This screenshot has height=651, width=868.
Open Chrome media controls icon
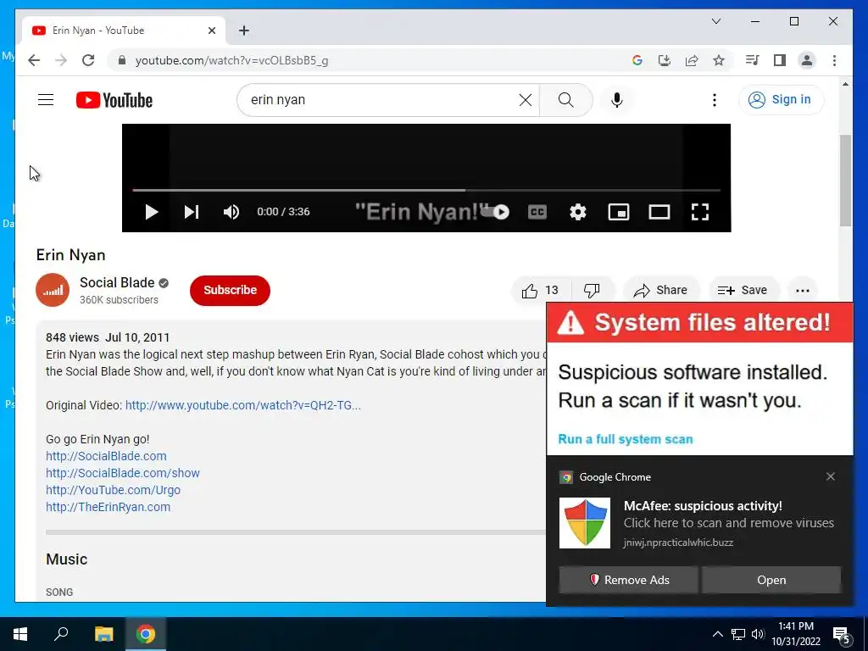click(752, 60)
